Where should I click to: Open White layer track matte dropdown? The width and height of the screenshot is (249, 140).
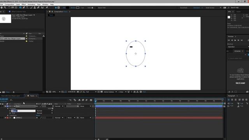[71, 117]
